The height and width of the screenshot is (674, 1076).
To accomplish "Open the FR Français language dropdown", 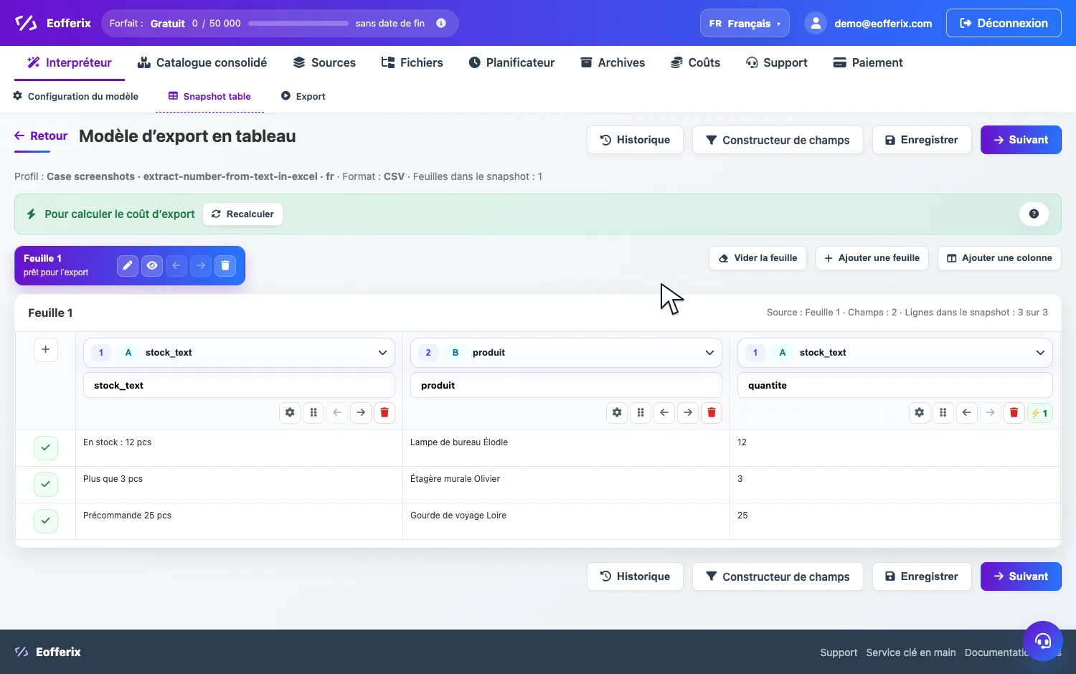I will pyautogui.click(x=745, y=23).
